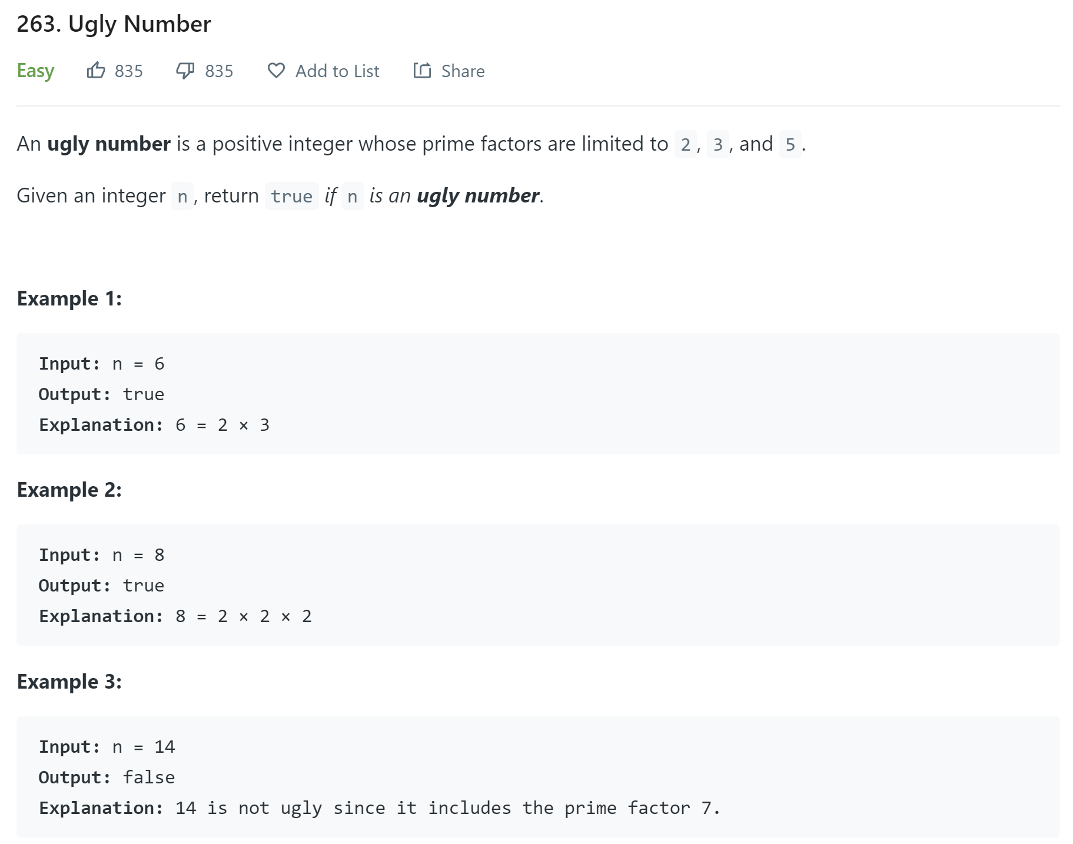The width and height of the screenshot is (1073, 844).
Task: Click the thumbs up count showing 835
Action: click(128, 71)
